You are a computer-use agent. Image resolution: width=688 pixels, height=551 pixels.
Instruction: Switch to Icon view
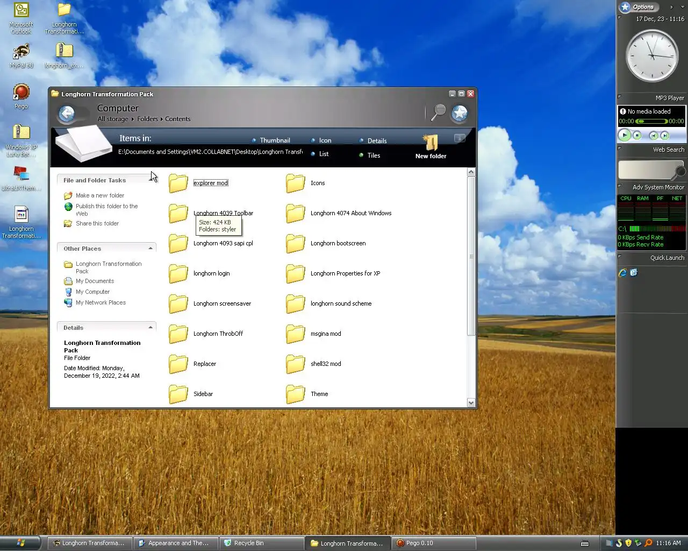(321, 140)
